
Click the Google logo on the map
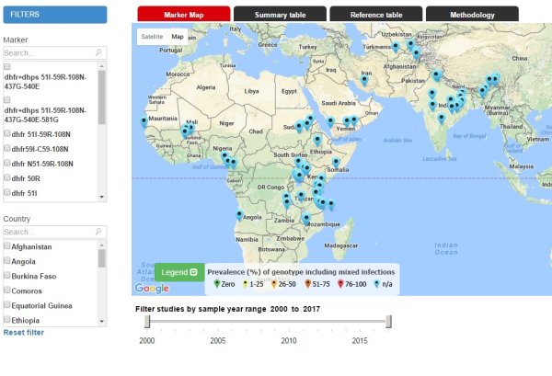[x=152, y=289]
